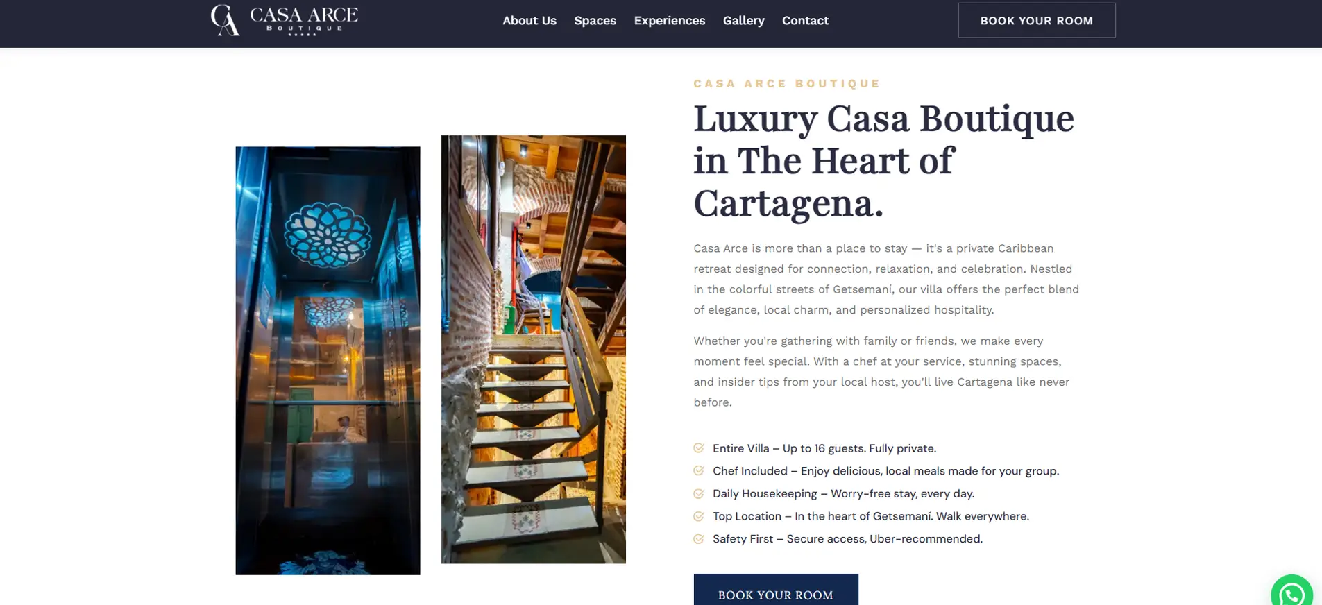Click the Casa Arce Boutique logo

pyautogui.click(x=285, y=20)
